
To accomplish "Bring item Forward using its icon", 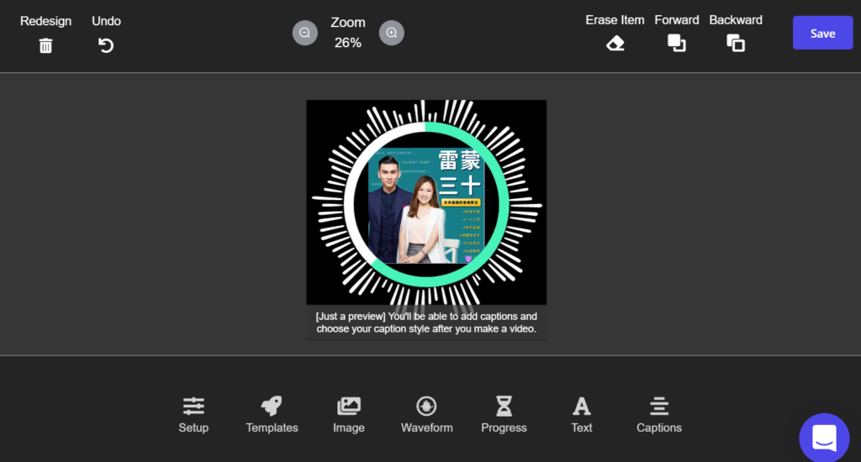I will [x=677, y=43].
